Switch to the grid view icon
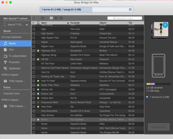The height and width of the screenshot is (139, 173). (51, 18)
